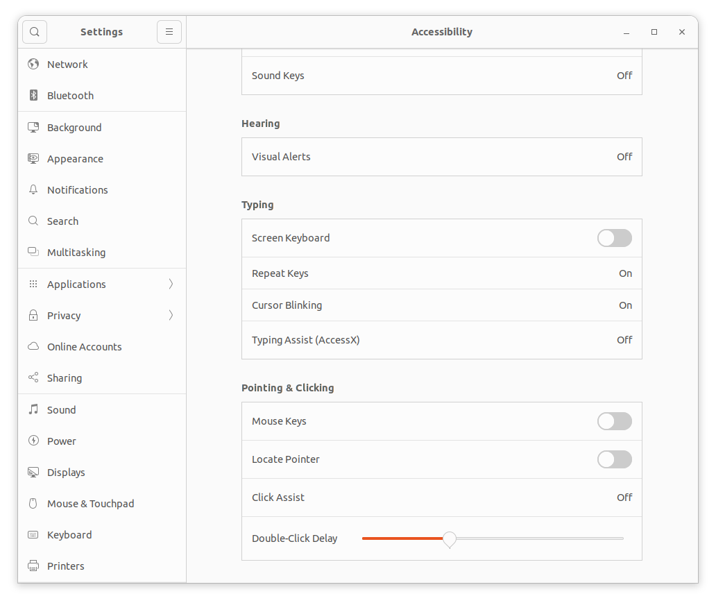Select Online Accounts in sidebar
Image resolution: width=716 pixels, height=603 pixels.
[85, 347]
